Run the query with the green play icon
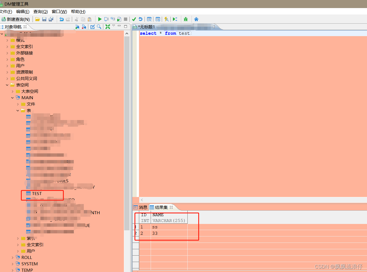This screenshot has height=272, width=367. [100, 19]
